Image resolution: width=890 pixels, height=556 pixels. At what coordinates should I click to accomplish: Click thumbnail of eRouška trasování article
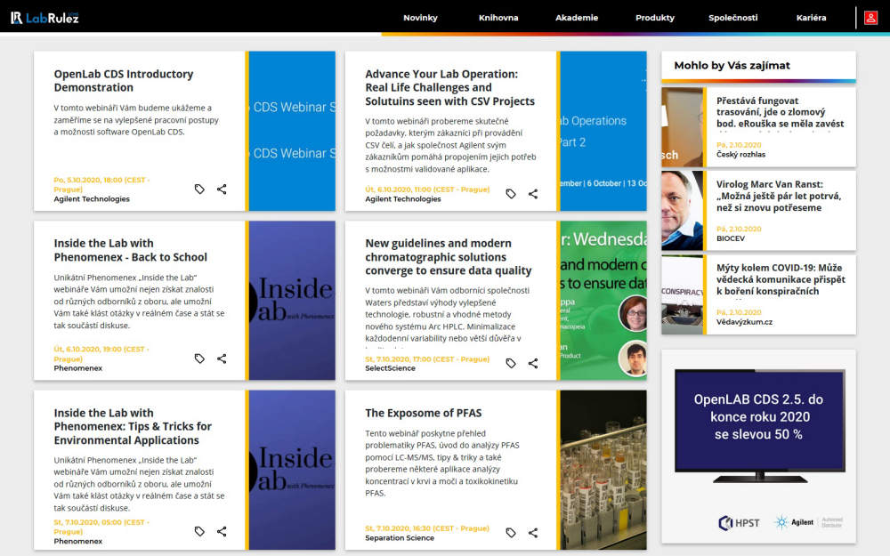click(x=682, y=127)
